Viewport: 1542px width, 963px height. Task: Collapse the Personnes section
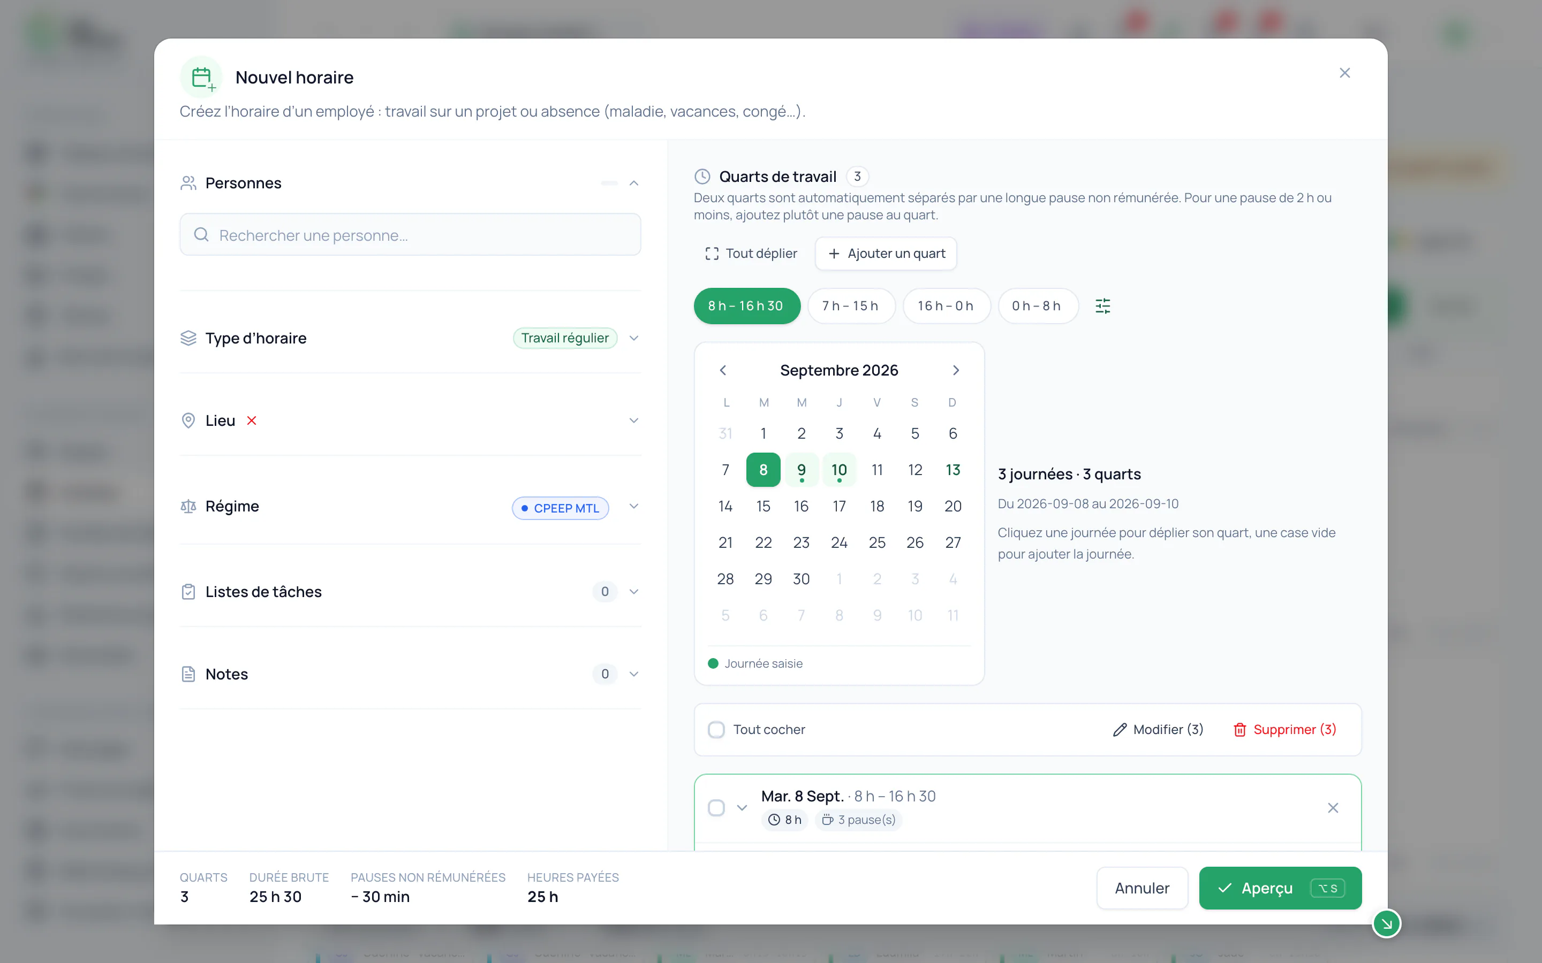coord(633,184)
